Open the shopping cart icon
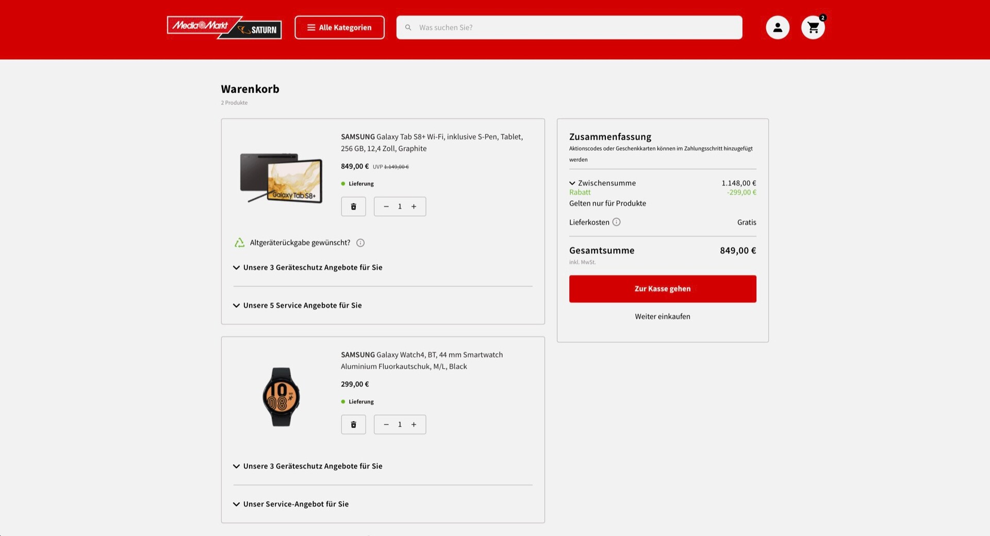 coord(813,27)
